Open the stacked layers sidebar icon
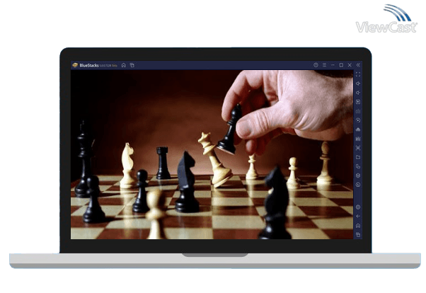The height and width of the screenshot is (293, 426). point(358,176)
